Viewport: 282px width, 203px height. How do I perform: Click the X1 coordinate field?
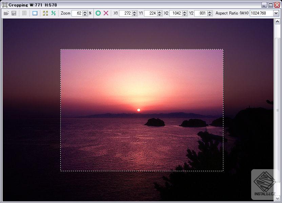[125, 13]
